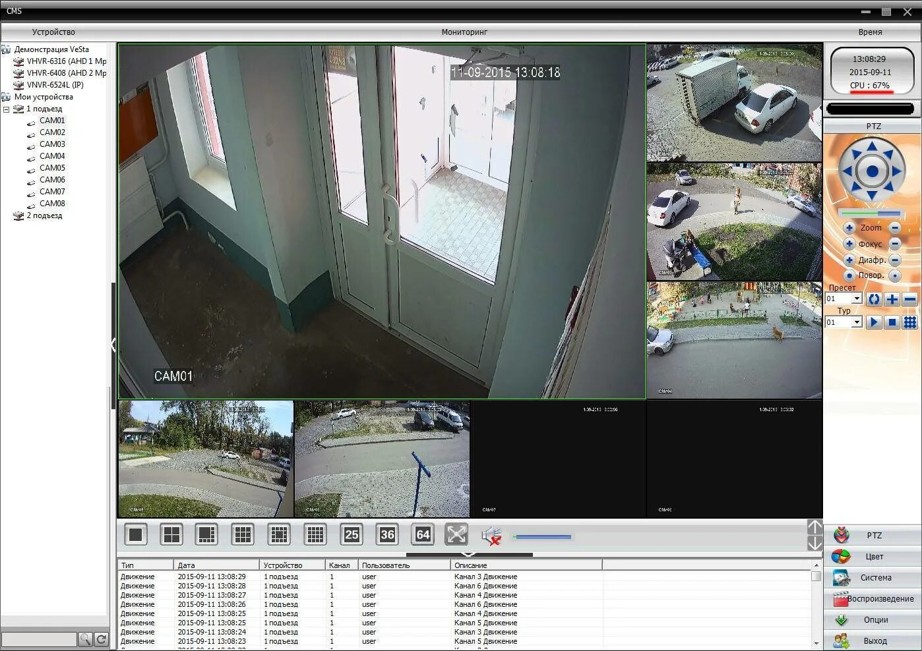Viewport: 922px width, 651px height.
Task: Open the Цвет panel
Action: 873,557
